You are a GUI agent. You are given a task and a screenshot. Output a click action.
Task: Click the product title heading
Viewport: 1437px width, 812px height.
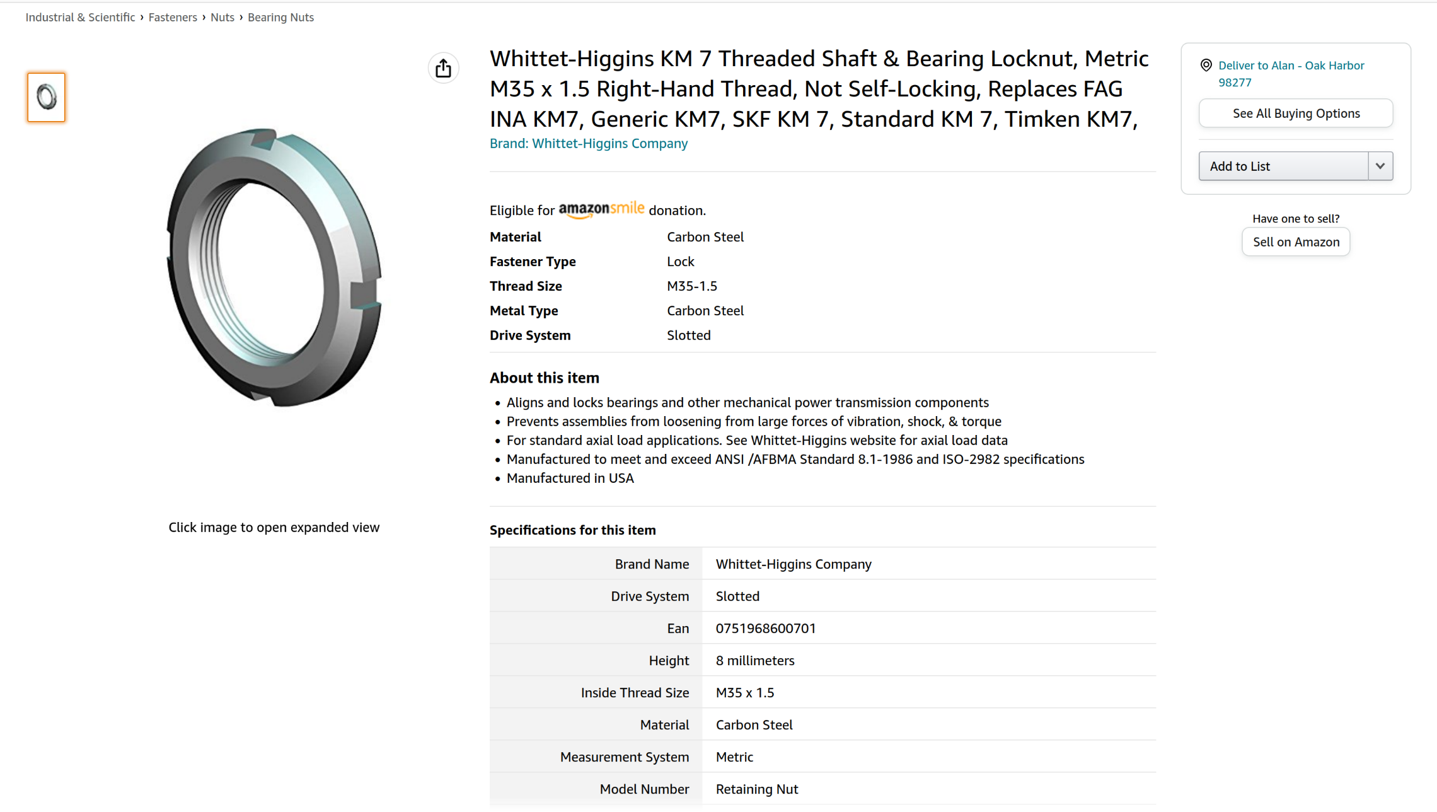click(819, 89)
